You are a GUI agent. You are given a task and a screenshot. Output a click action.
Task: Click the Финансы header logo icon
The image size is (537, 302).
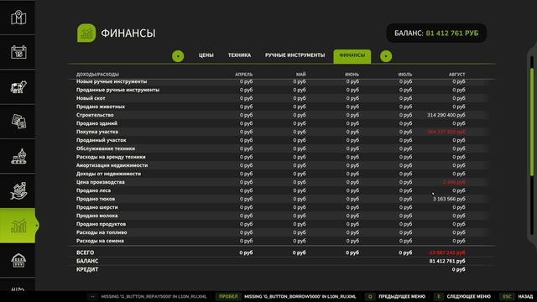point(86,33)
